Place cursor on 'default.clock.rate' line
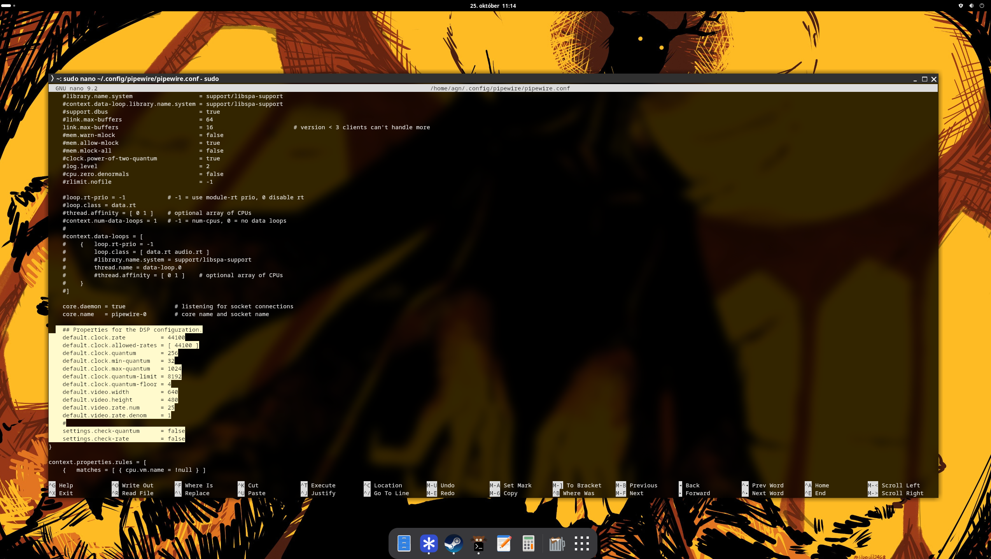The width and height of the screenshot is (991, 559). (x=124, y=338)
